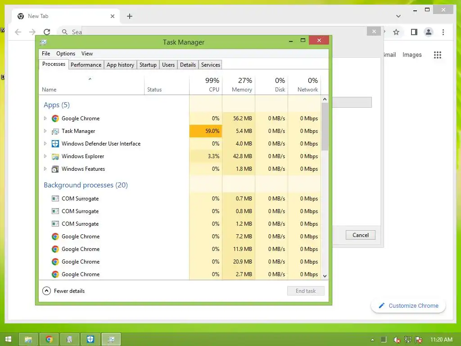This screenshot has width=461, height=346.
Task: Sort processes by Name column
Action: [92, 85]
